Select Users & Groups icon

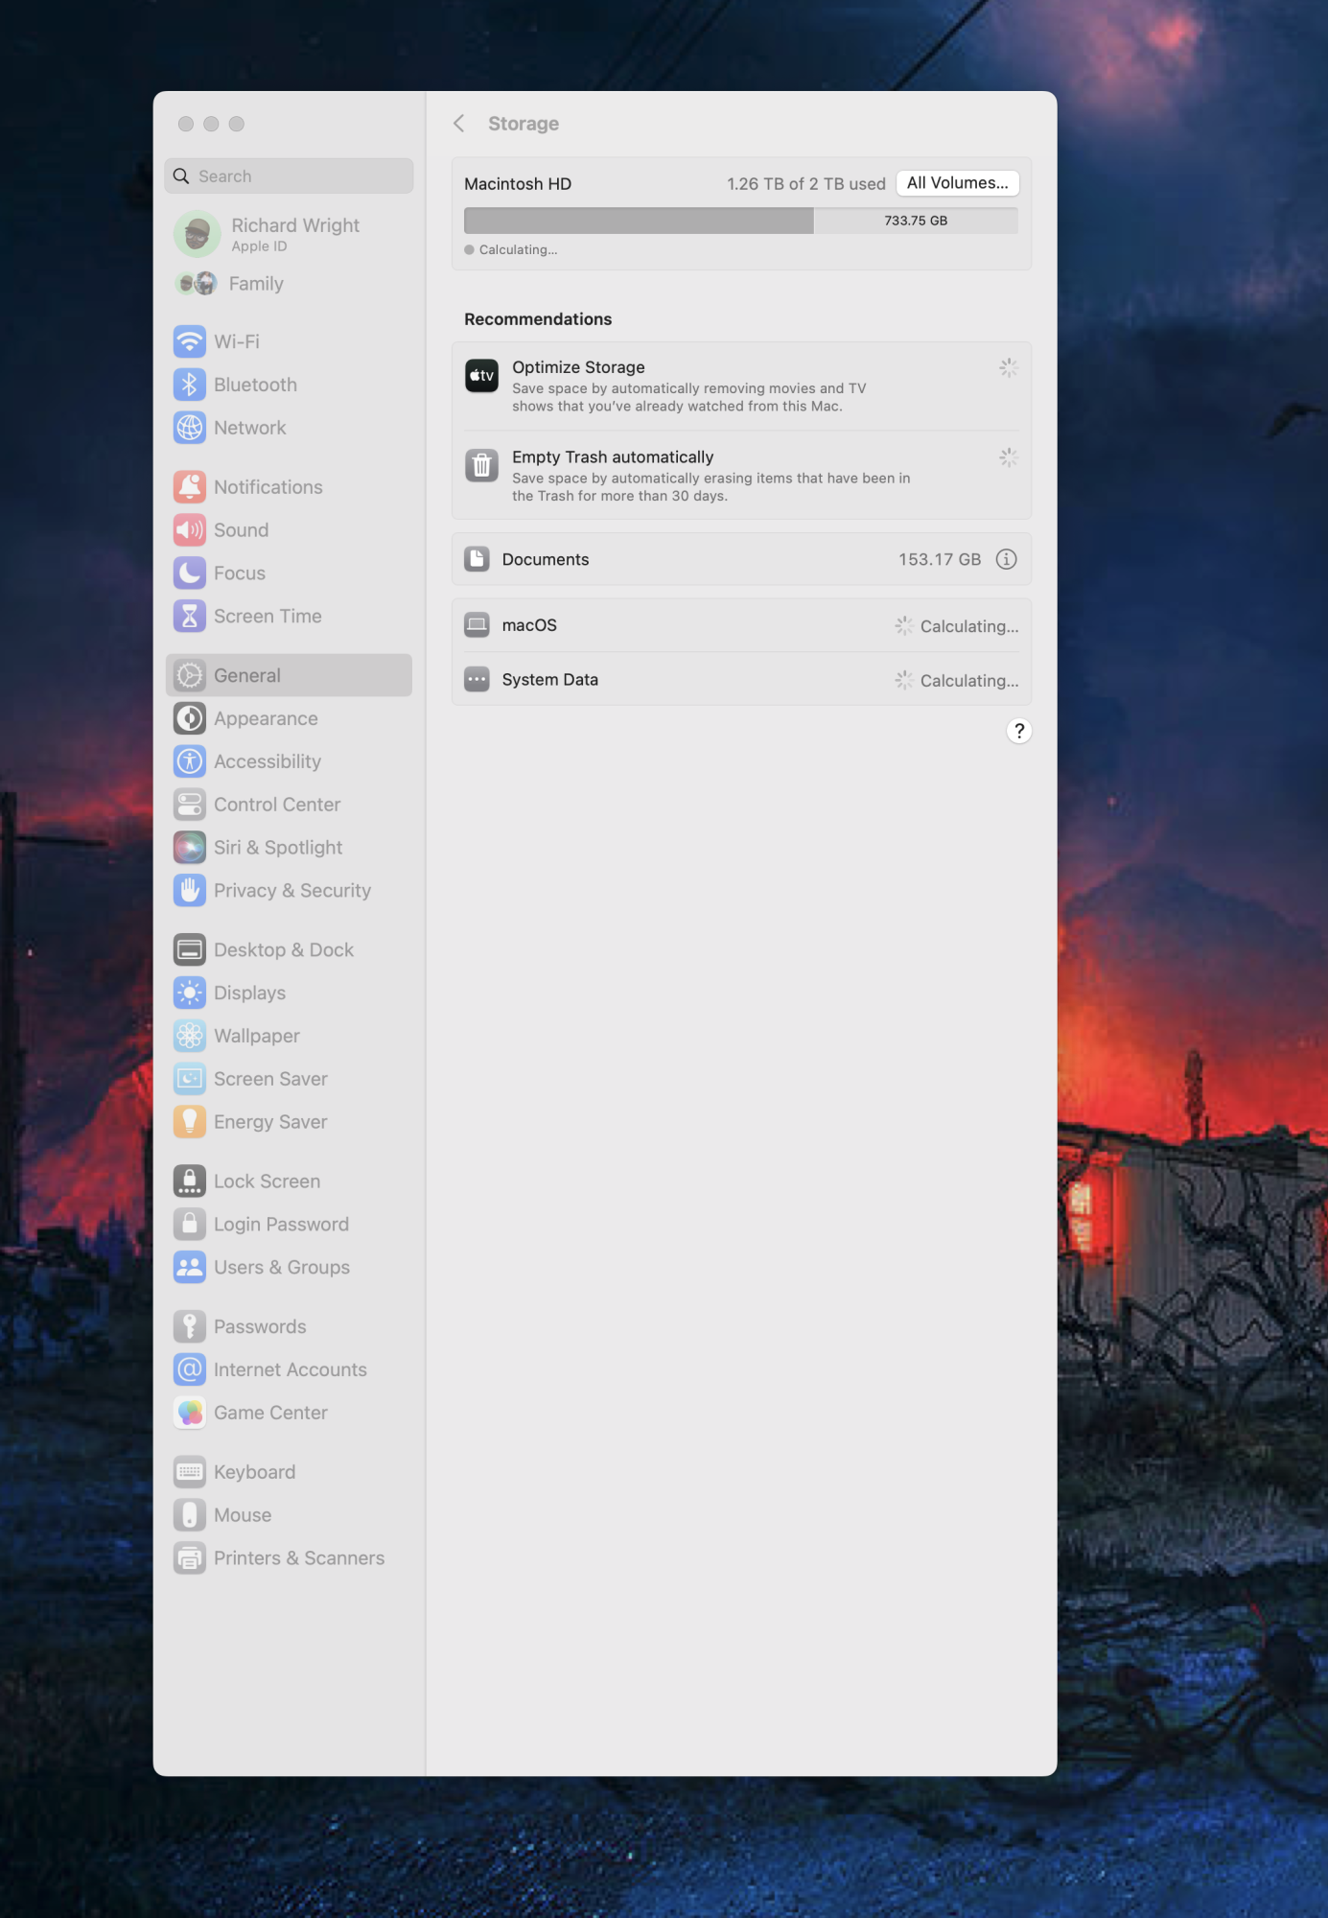coord(190,1268)
